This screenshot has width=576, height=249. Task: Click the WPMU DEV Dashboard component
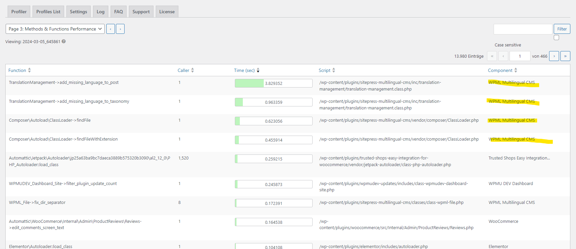pos(511,183)
